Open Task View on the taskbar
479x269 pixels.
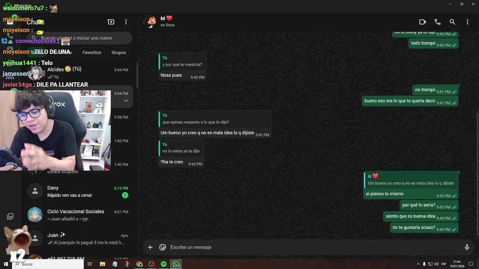(90, 264)
